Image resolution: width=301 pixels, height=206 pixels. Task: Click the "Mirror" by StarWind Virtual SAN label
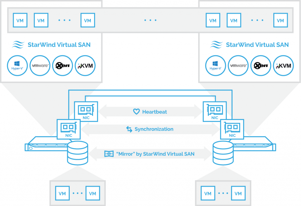[x=155, y=154]
